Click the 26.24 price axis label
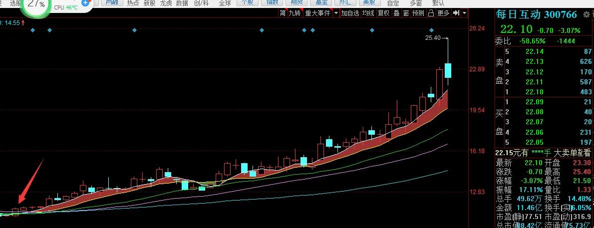594x228 pixels. [477, 28]
